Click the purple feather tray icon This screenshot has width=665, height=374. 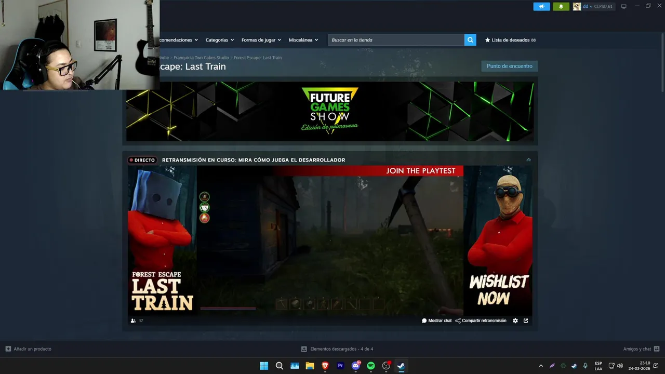(552, 366)
